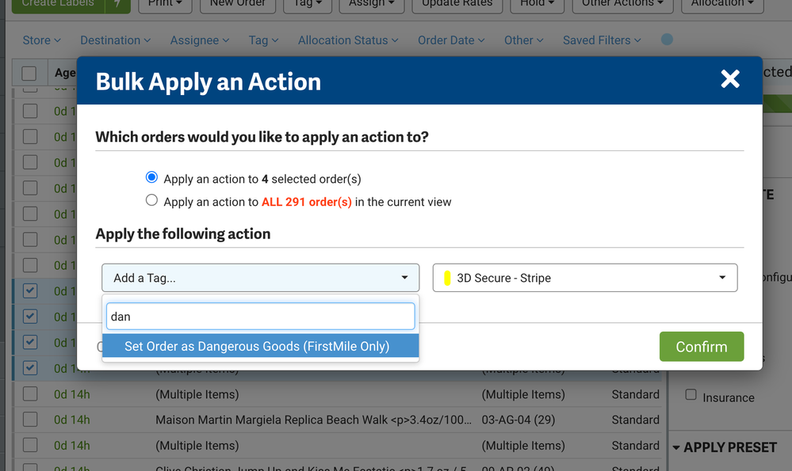Click the yellow tag color marker

tap(447, 278)
